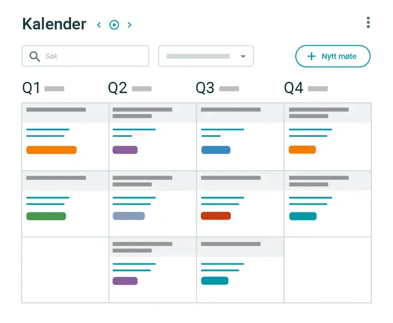Screen dimensions: 393x323
Task: Expand the filter dropdown arrow
Action: (x=243, y=56)
